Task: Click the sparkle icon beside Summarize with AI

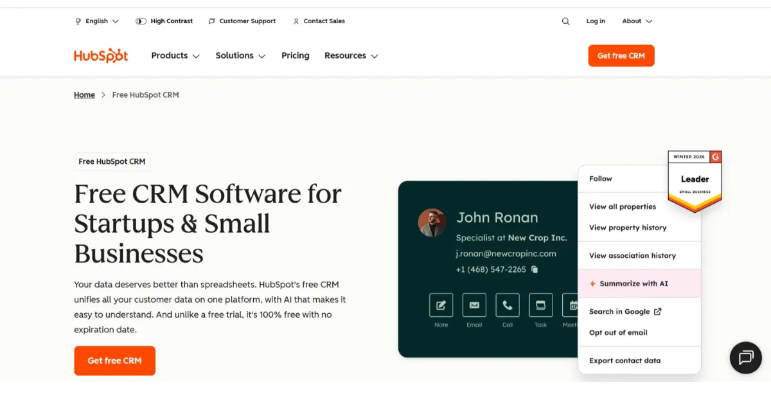Action: (592, 283)
